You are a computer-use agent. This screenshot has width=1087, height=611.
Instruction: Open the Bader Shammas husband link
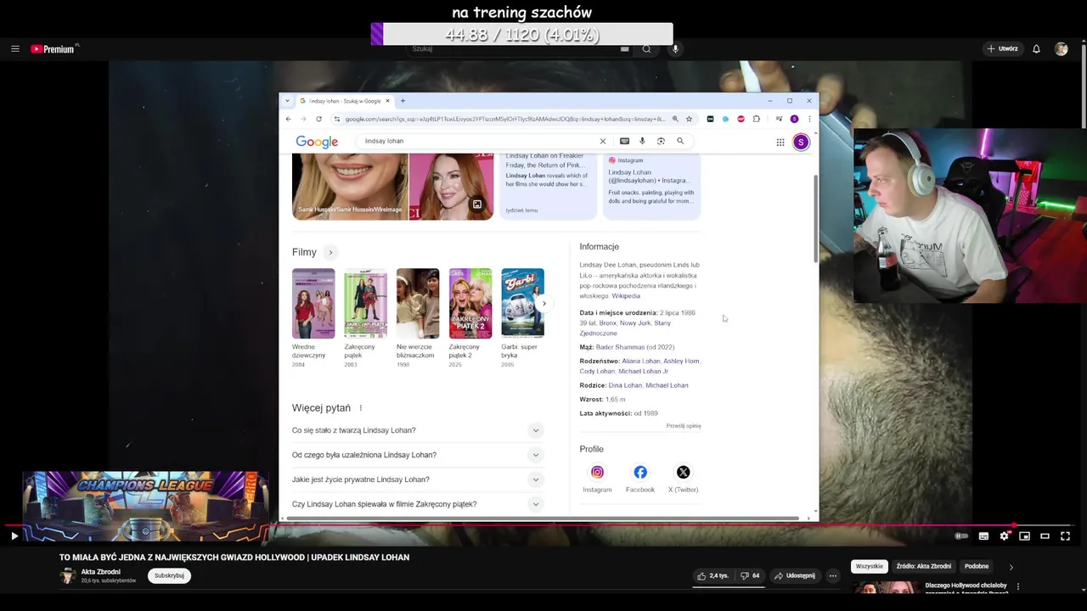coord(620,347)
